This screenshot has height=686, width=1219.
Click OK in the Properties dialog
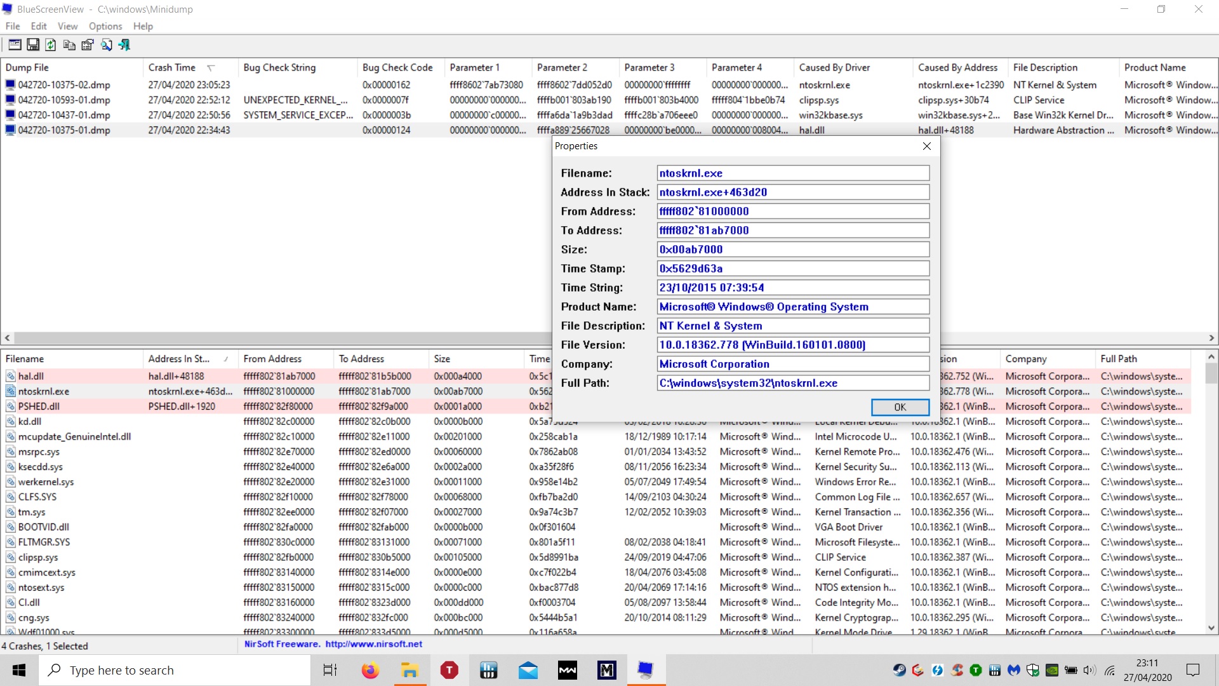[900, 407]
